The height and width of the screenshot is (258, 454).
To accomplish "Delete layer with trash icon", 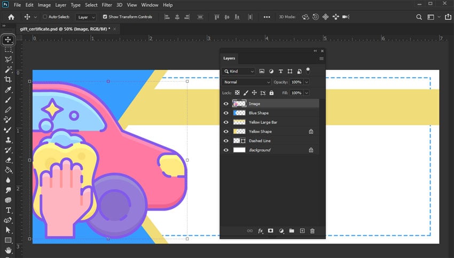I will [x=312, y=231].
